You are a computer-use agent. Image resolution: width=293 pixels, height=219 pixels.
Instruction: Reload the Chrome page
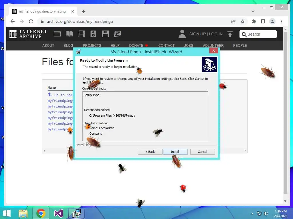tap(31, 21)
